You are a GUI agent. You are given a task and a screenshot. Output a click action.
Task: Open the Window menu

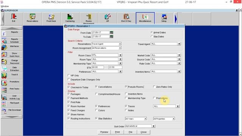[5, 6]
